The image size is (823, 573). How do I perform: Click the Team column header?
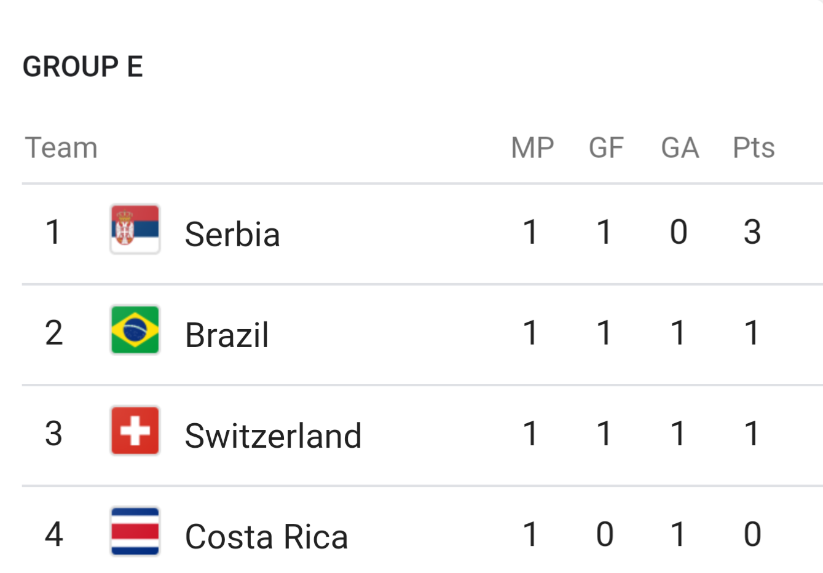tap(61, 147)
